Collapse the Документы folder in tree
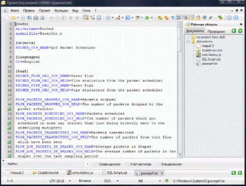 pos(188,41)
